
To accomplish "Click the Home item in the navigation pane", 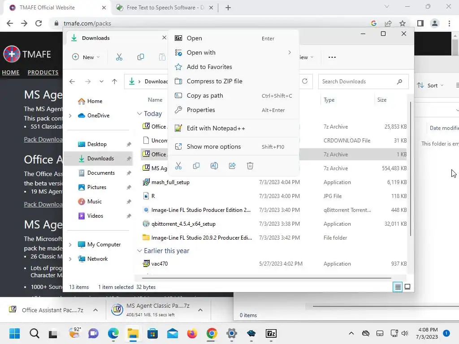I will [x=99, y=101].
